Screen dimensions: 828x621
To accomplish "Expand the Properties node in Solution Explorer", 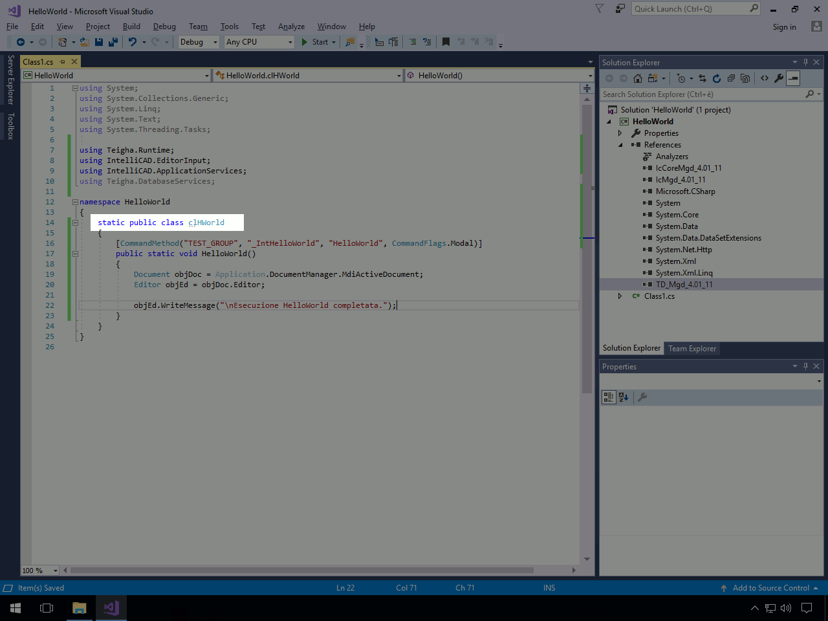I will pos(620,133).
